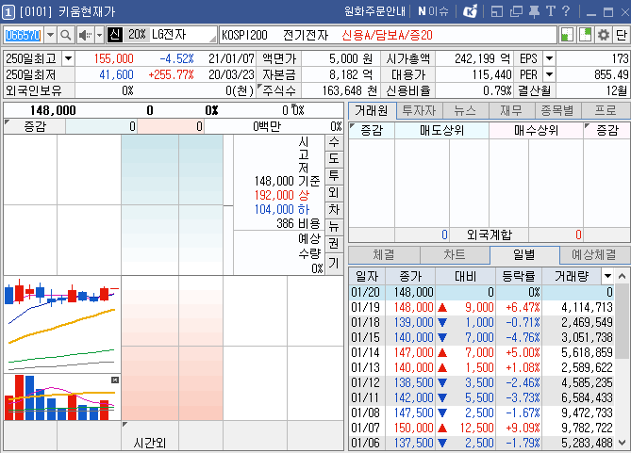631x453 pixels.
Task: Open the N이슈 link
Action: [433, 11]
